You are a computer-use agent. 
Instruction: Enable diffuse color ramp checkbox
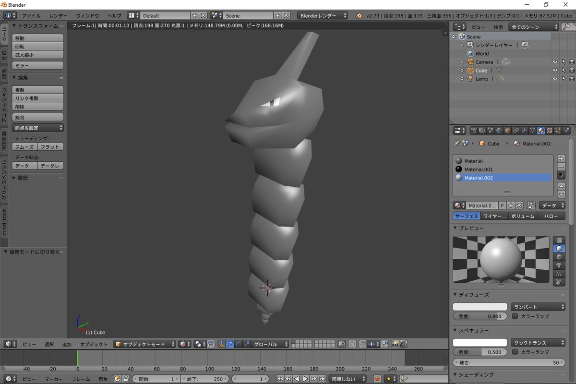click(x=515, y=316)
